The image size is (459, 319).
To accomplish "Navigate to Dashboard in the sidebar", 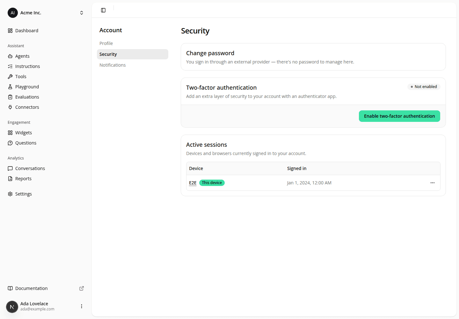I will (46, 31).
